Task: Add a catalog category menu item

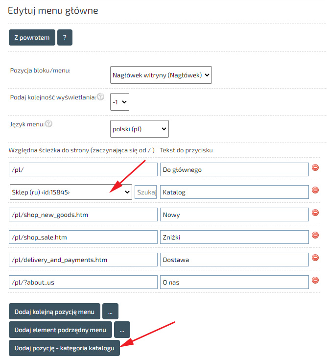Action: tap(64, 348)
